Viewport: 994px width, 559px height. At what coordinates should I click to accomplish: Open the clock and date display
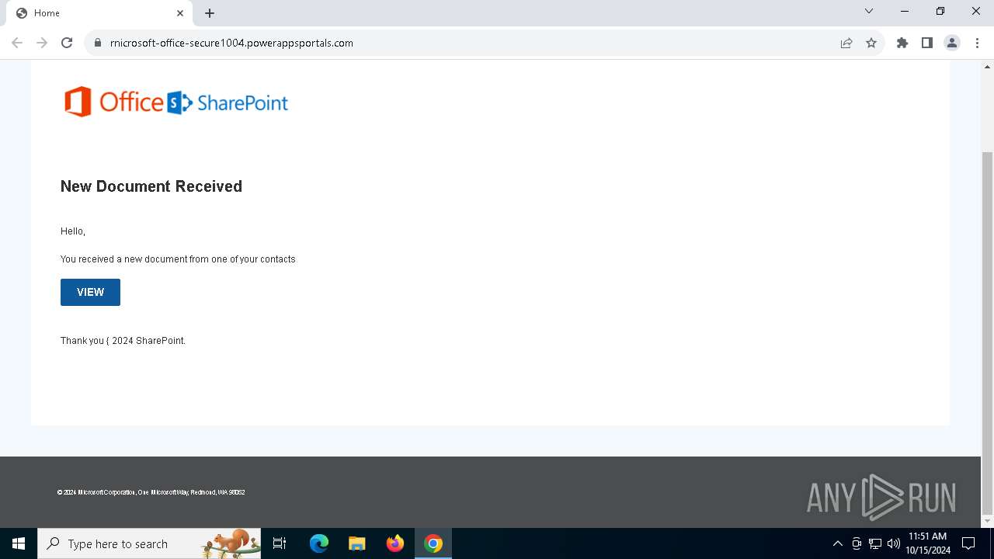[928, 543]
